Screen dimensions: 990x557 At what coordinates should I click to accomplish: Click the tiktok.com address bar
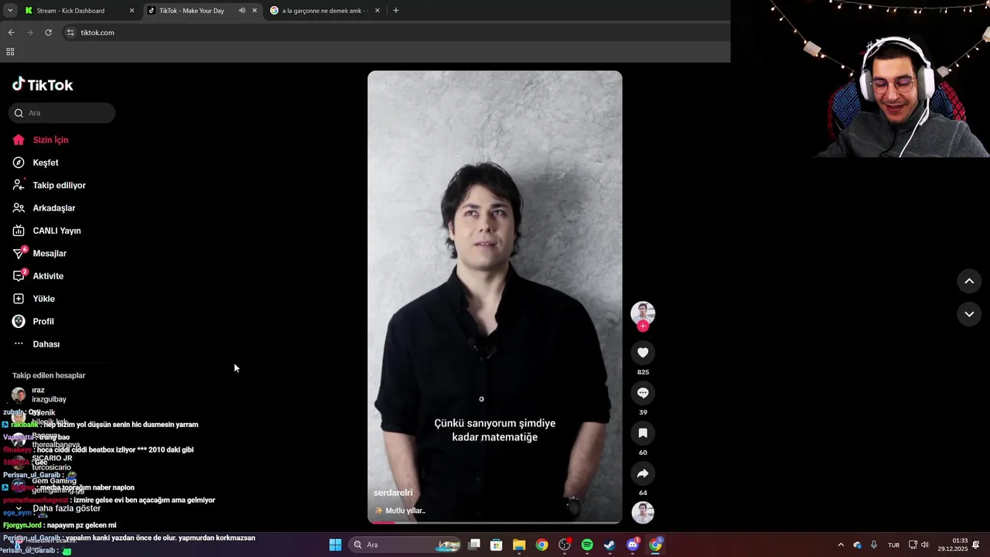[394, 32]
